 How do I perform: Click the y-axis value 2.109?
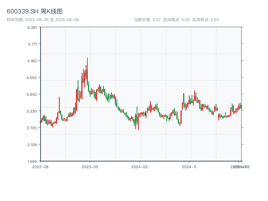pos(32,145)
